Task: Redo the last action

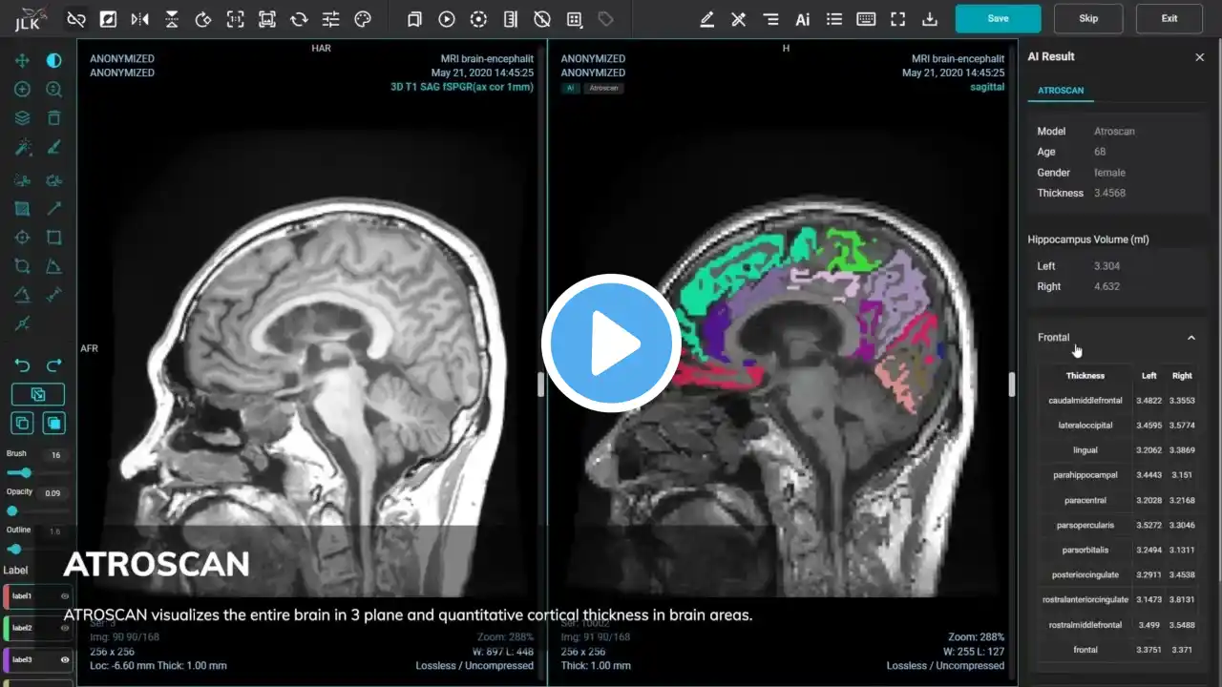Action: tap(54, 365)
